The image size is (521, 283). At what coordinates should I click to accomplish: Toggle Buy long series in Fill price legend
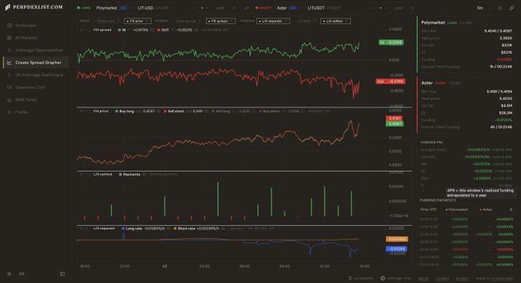tap(125, 111)
